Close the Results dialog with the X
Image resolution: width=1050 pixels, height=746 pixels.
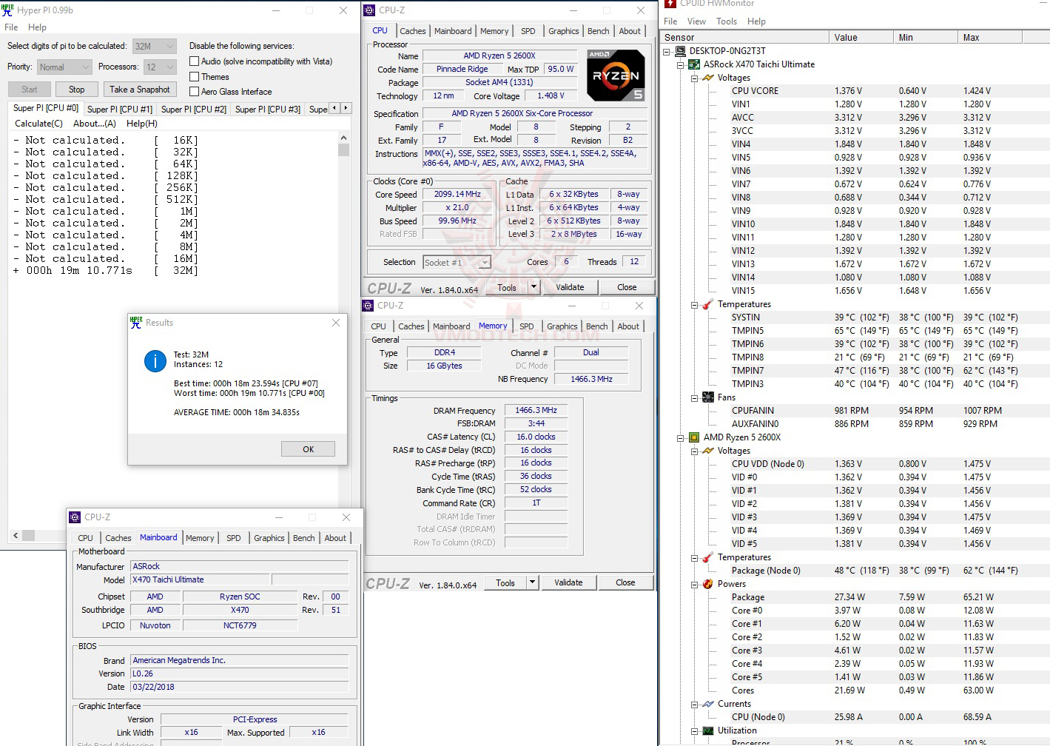(x=336, y=323)
